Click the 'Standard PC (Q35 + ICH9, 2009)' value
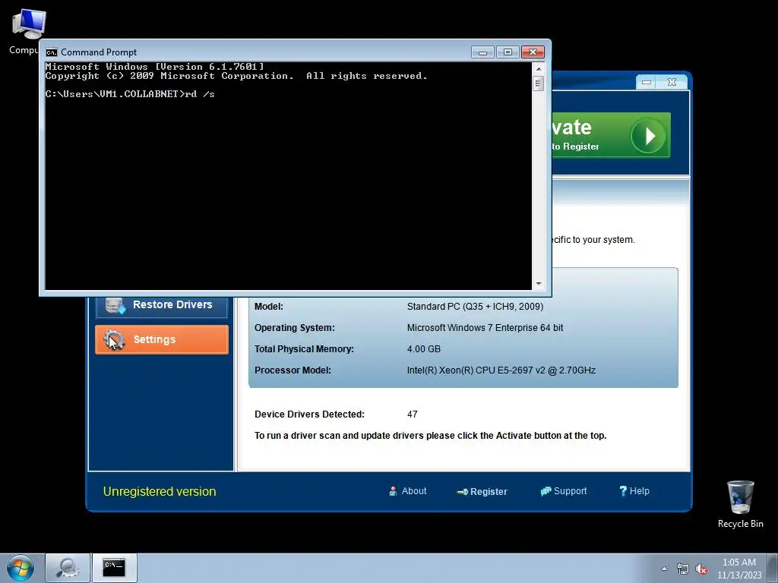 pos(475,307)
